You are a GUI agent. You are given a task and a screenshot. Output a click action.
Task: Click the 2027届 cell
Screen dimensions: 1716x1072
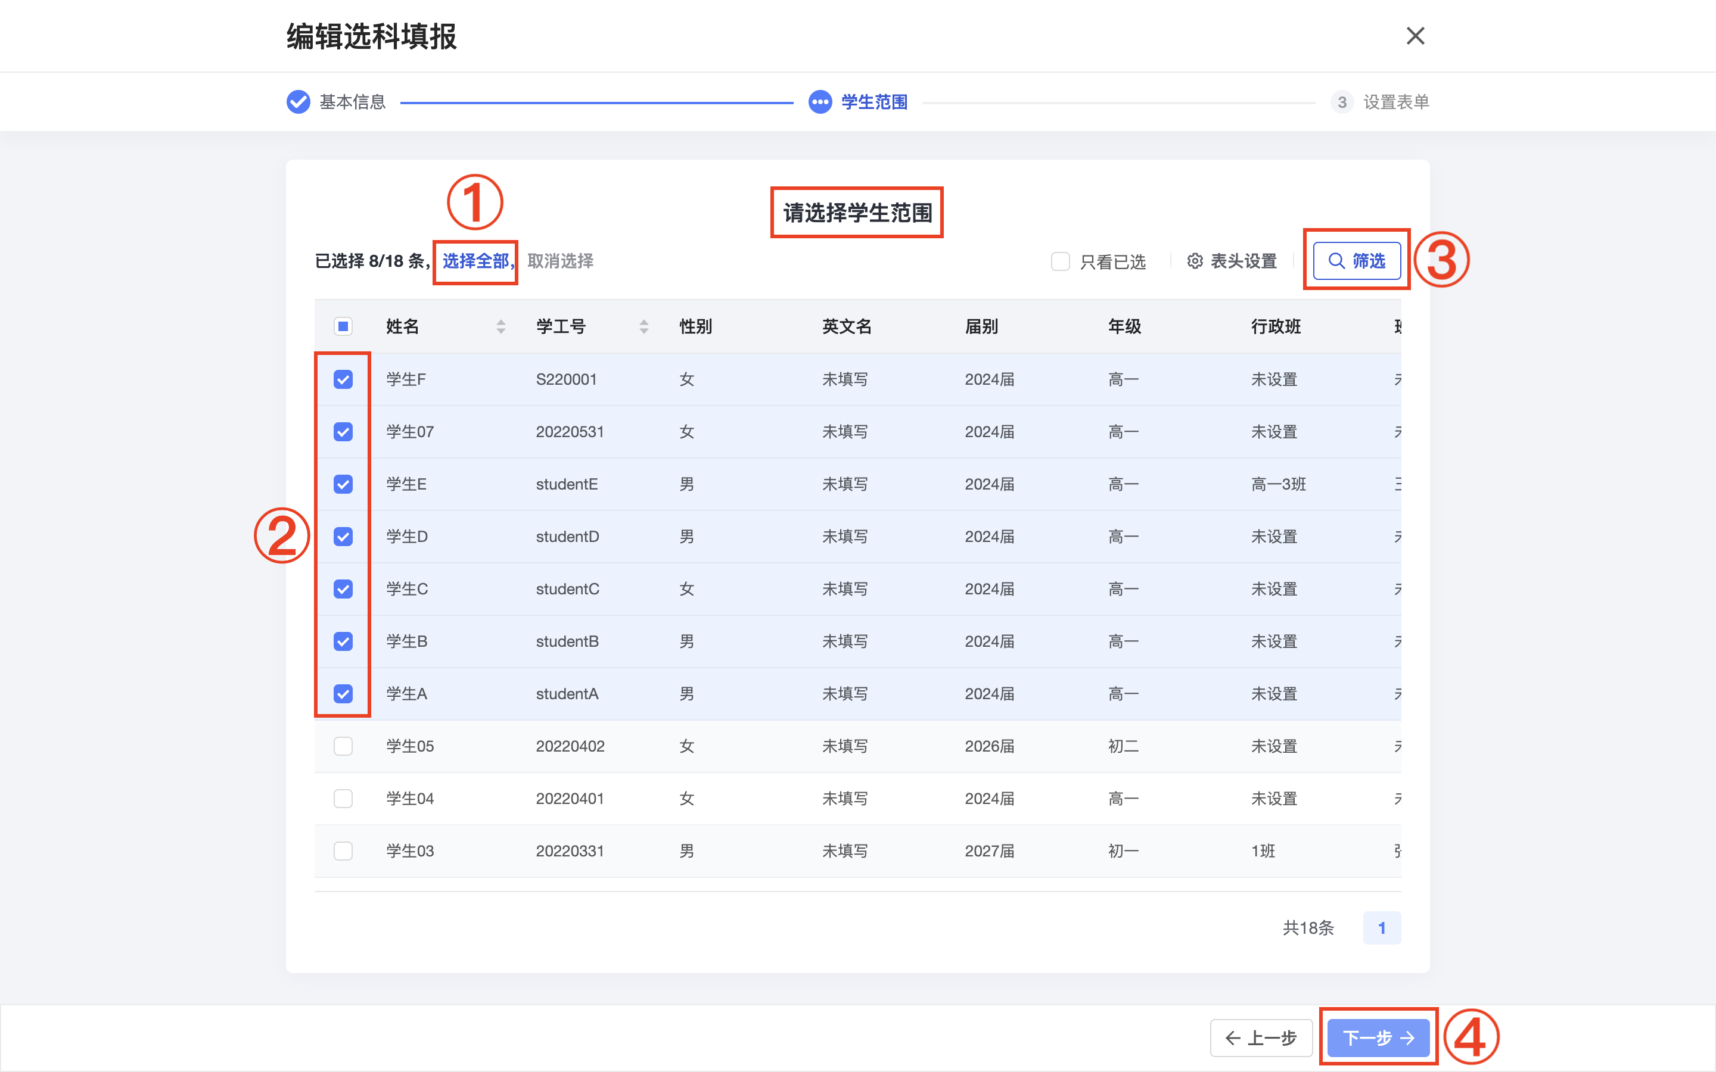click(989, 851)
